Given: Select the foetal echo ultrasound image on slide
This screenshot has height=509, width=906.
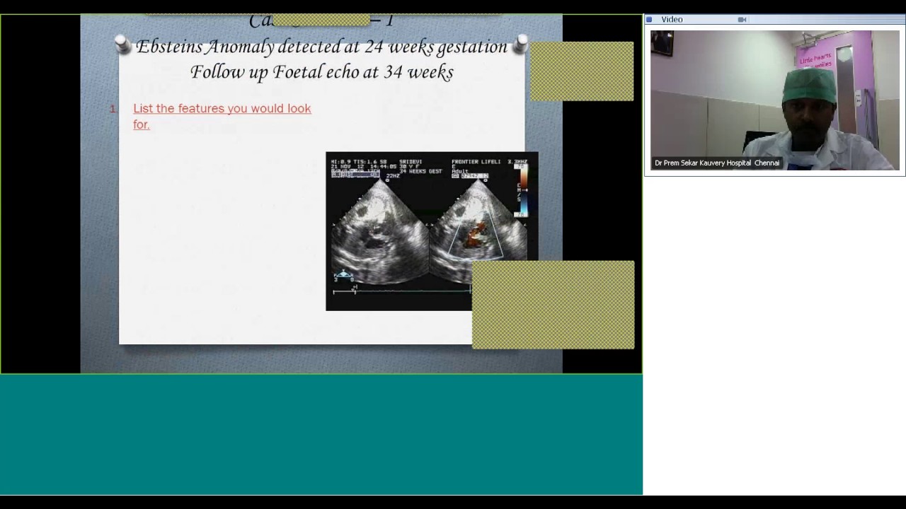Looking at the screenshot, I should point(432,231).
